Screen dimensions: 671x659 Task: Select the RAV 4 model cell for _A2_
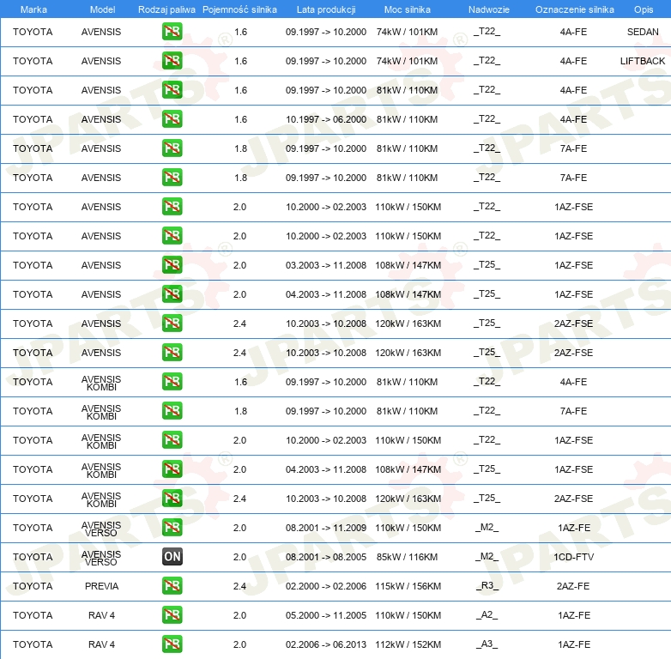(101, 615)
